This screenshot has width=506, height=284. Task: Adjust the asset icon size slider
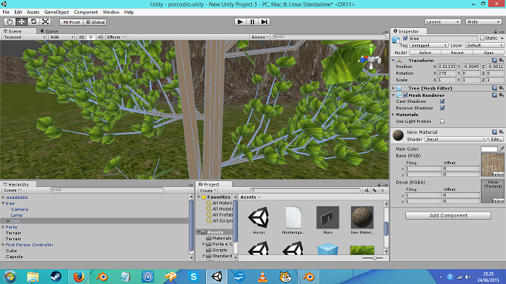point(373,258)
